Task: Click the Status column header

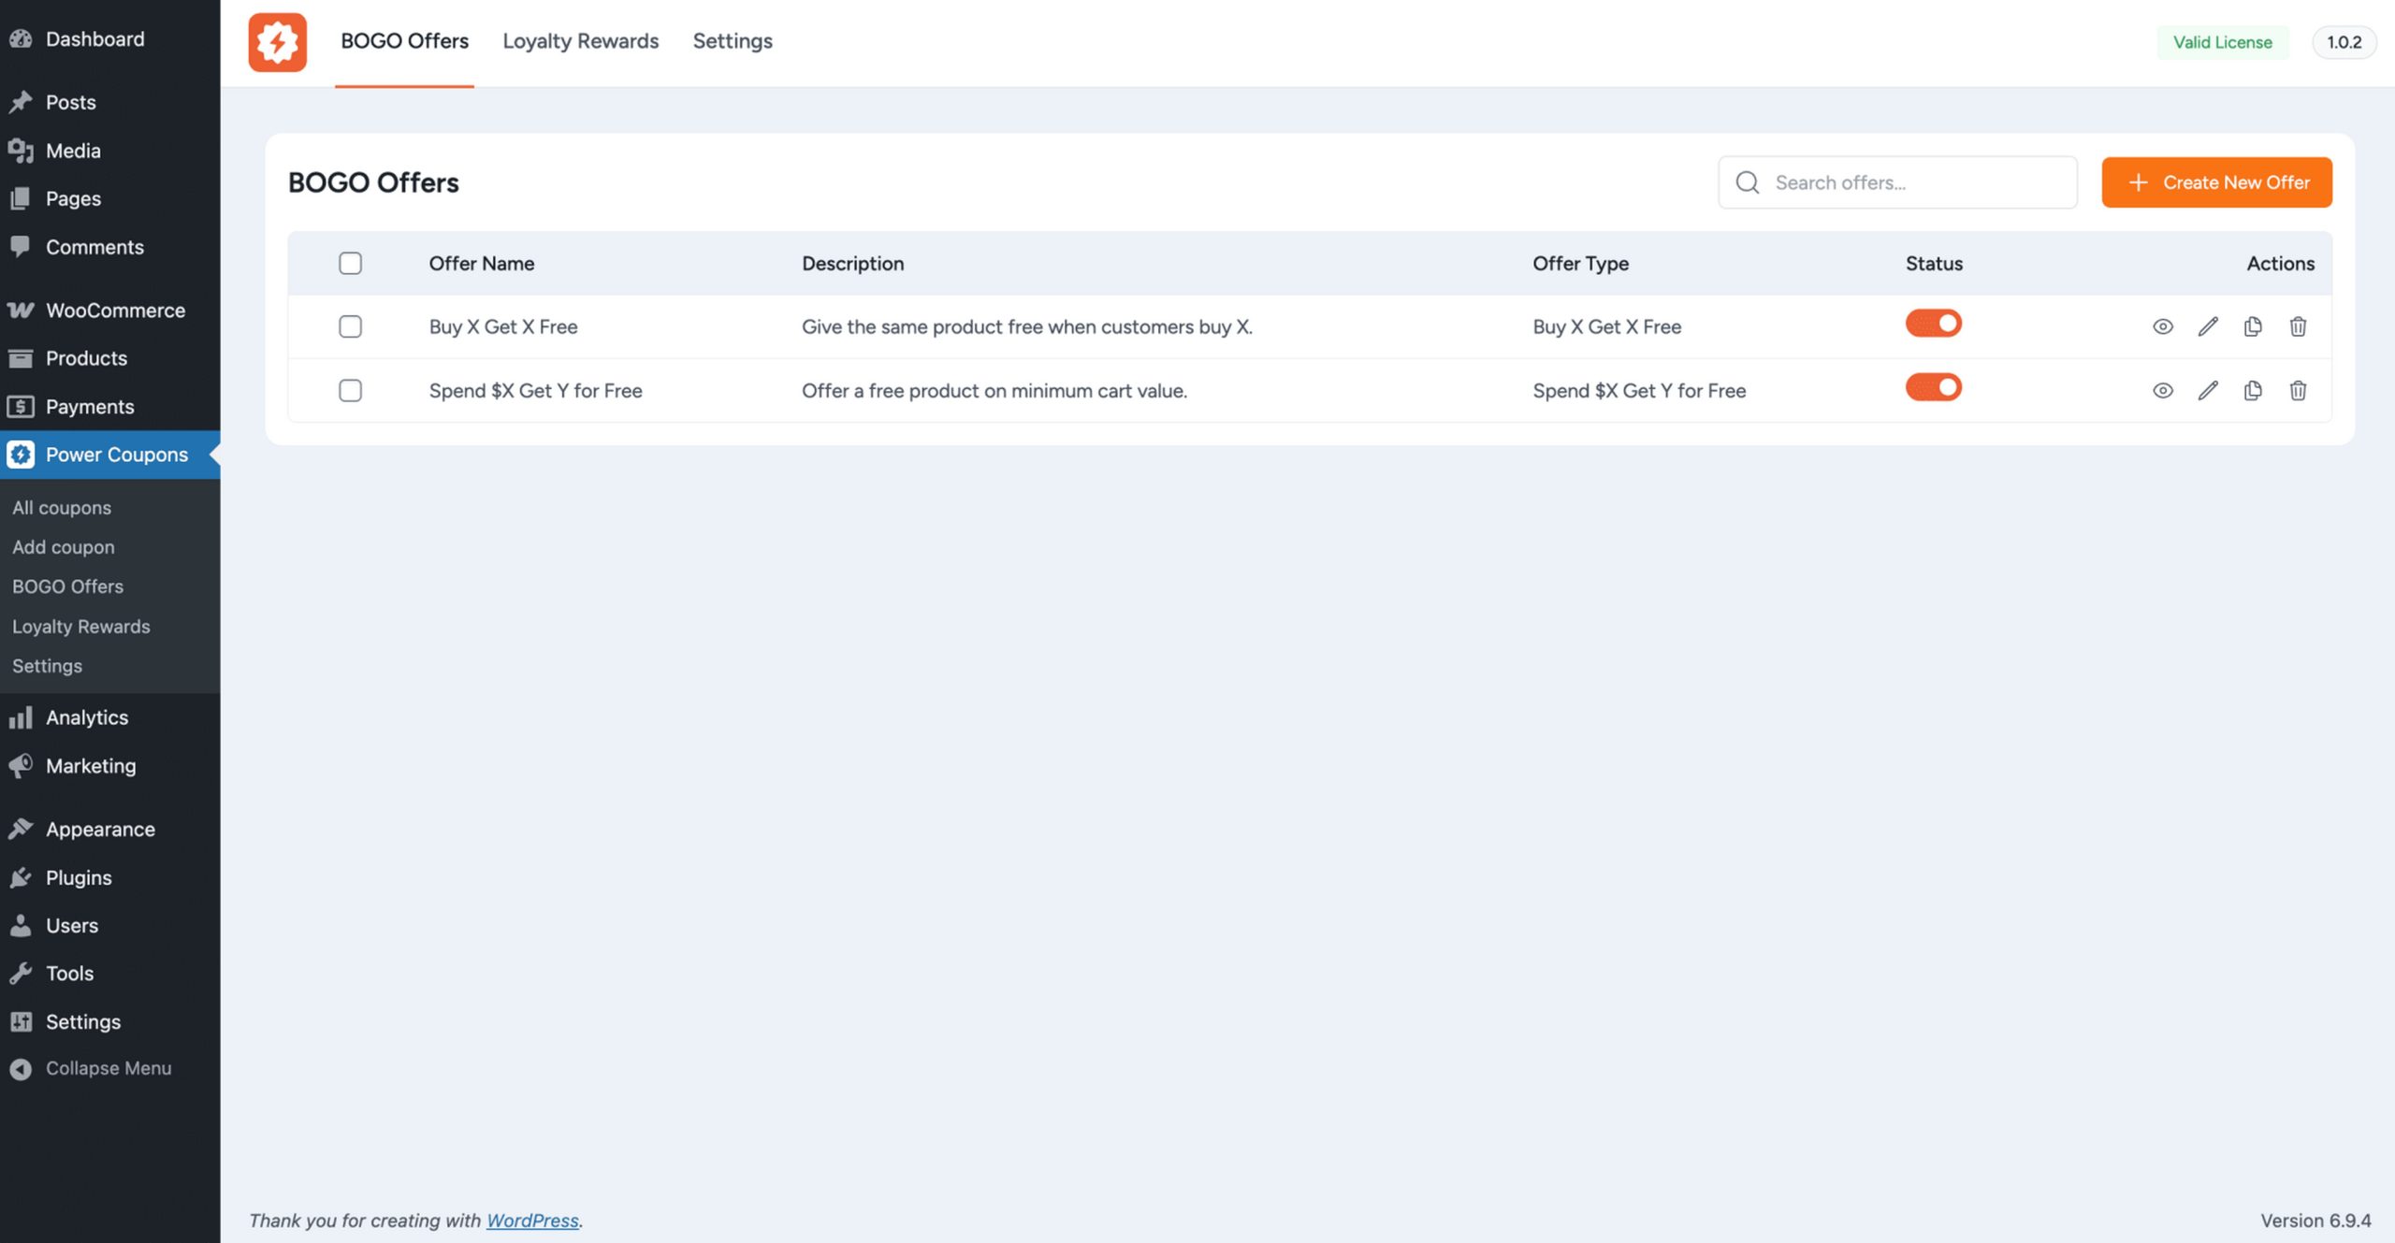Action: pyautogui.click(x=1934, y=264)
